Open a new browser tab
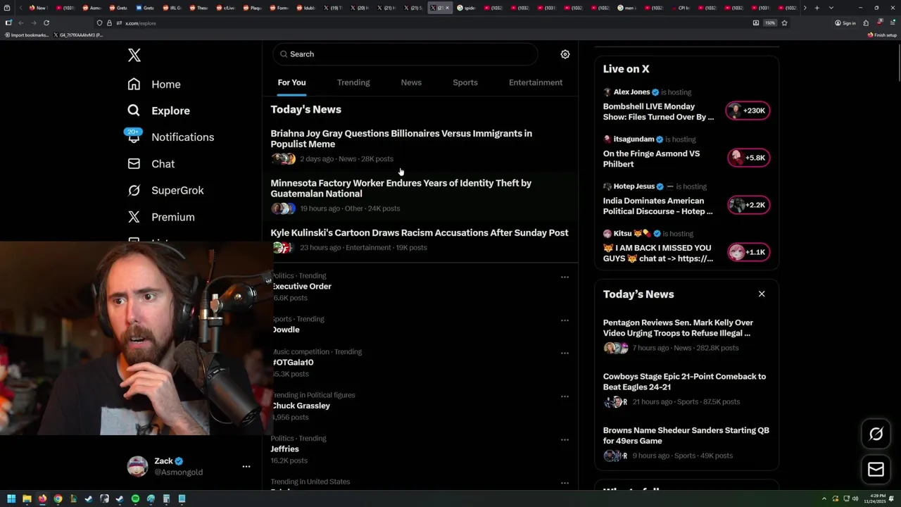901x507 pixels. click(817, 8)
